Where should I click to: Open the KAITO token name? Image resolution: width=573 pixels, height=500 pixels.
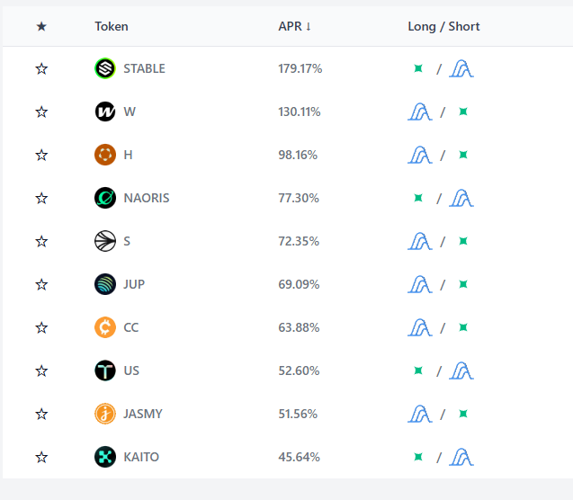(x=141, y=457)
